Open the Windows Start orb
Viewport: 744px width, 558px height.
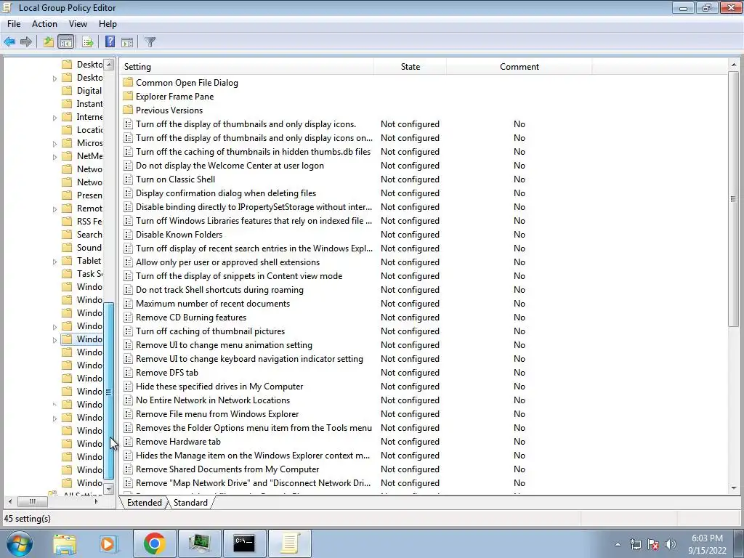(20, 543)
